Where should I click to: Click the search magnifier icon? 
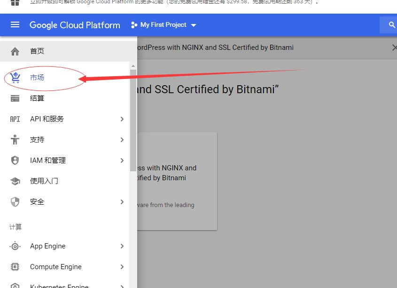391,25
